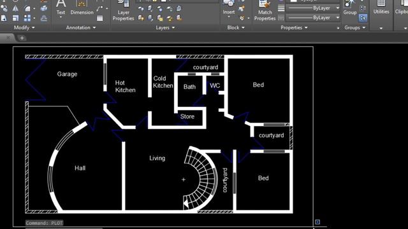The width and height of the screenshot is (408, 229).
Task: Open Fillet tool dropdown arrow
Action: coord(34,8)
